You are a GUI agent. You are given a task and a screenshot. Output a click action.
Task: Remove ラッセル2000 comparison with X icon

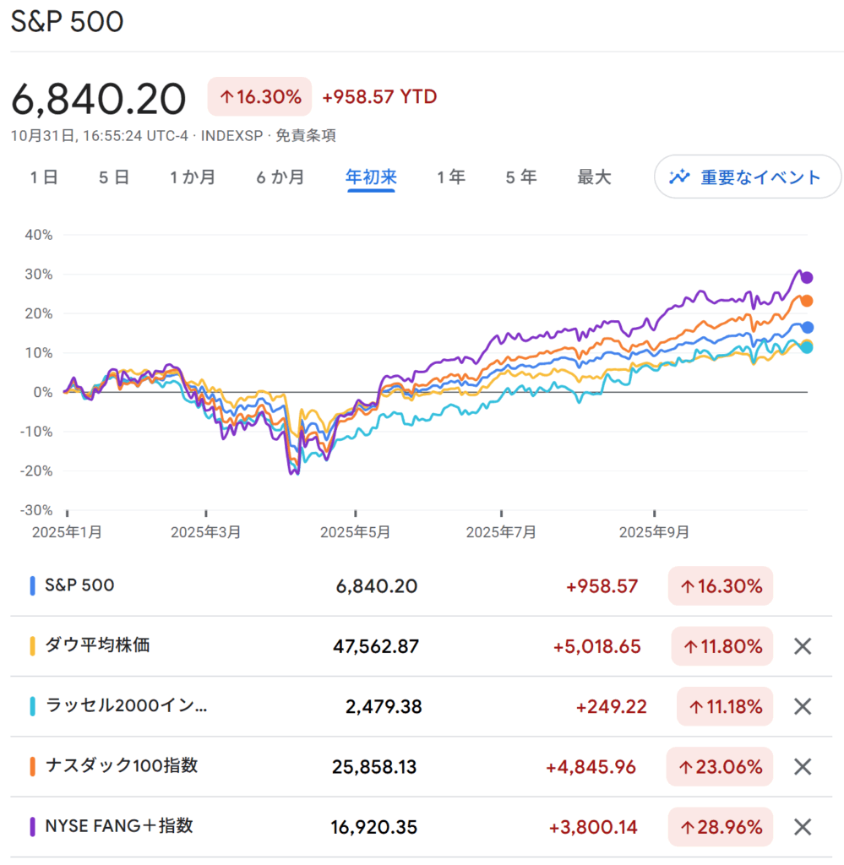click(803, 706)
